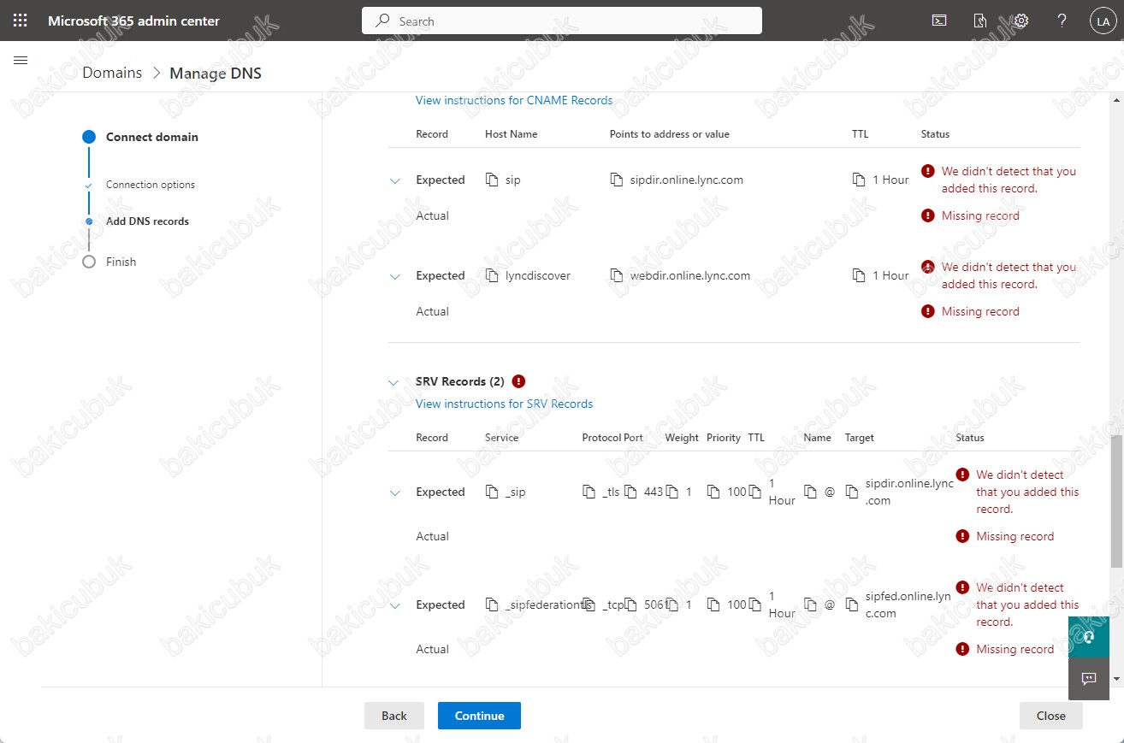Click the Points to address or value header
The height and width of the screenshot is (743, 1124).
click(670, 134)
